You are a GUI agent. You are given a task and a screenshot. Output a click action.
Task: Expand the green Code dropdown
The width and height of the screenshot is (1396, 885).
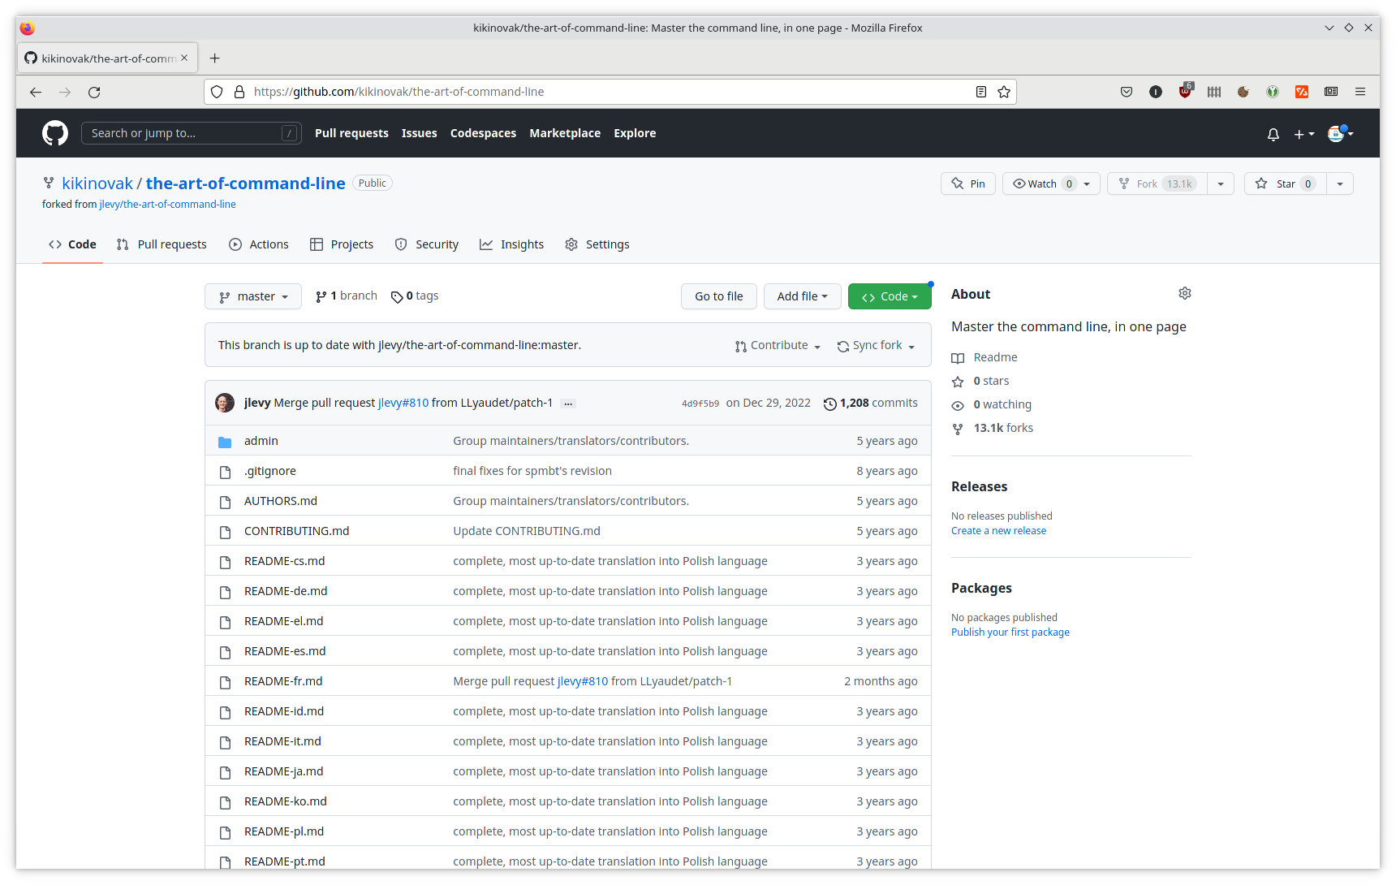tap(889, 296)
